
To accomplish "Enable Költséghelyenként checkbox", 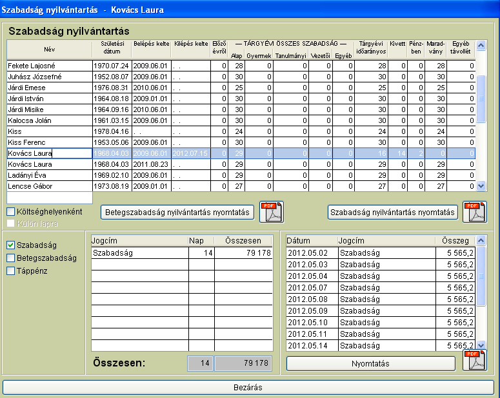I will pyautogui.click(x=11, y=211).
